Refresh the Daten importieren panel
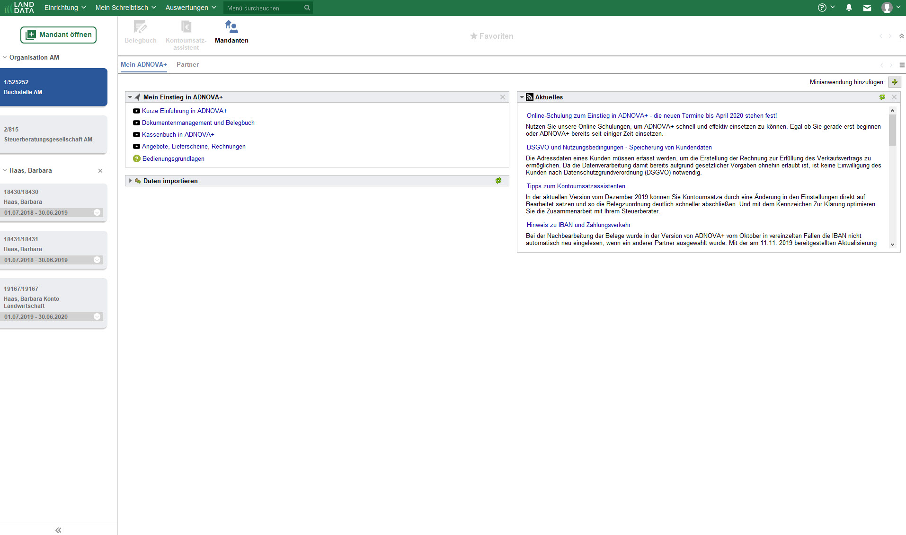The width and height of the screenshot is (906, 535). [x=498, y=181]
